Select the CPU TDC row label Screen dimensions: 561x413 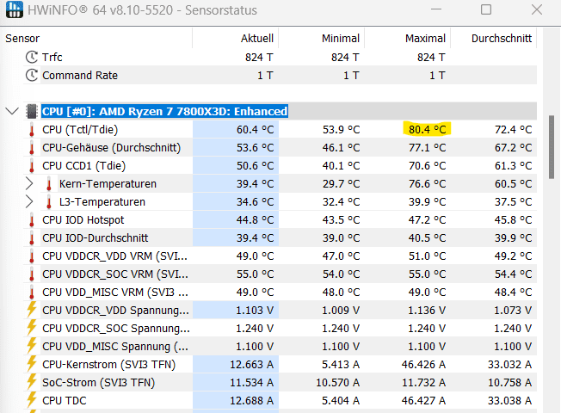pos(65,400)
